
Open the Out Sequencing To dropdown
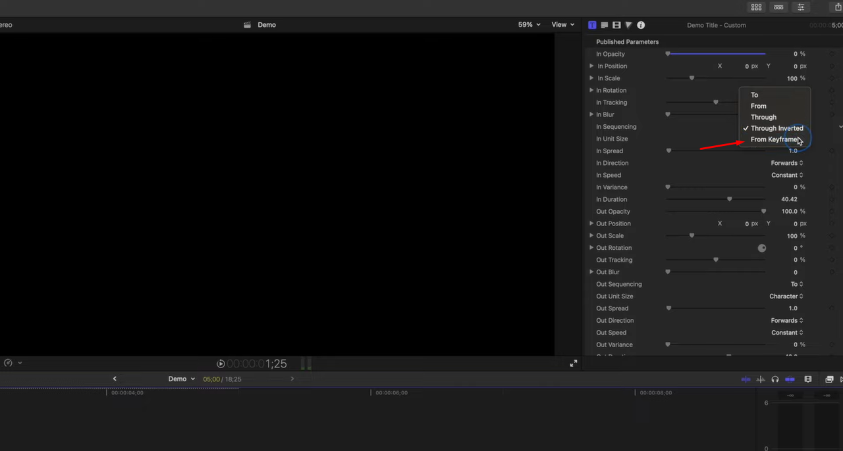coord(797,284)
